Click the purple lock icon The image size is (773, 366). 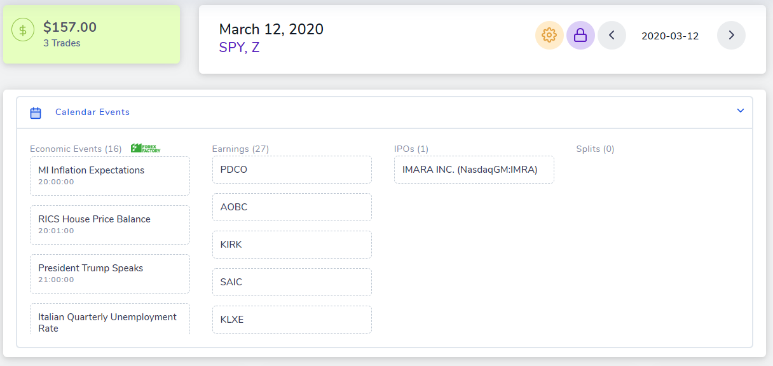tap(580, 36)
